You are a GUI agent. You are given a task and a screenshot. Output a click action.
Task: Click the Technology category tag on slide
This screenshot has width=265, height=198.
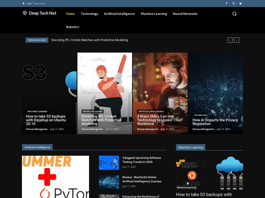tap(201, 115)
